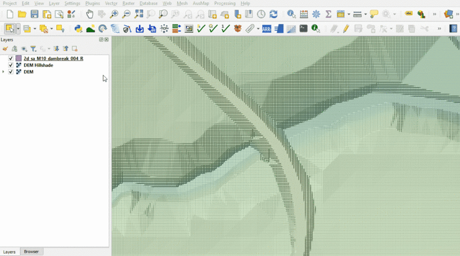The height and width of the screenshot is (256, 460).
Task: Uncheck the DEM Hillshade layer visibility
Action: coord(11,65)
